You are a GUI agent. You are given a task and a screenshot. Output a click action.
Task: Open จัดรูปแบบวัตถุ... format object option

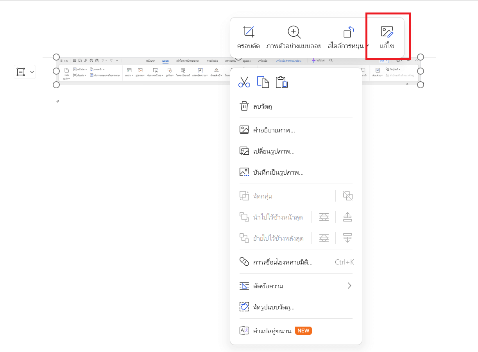274,307
